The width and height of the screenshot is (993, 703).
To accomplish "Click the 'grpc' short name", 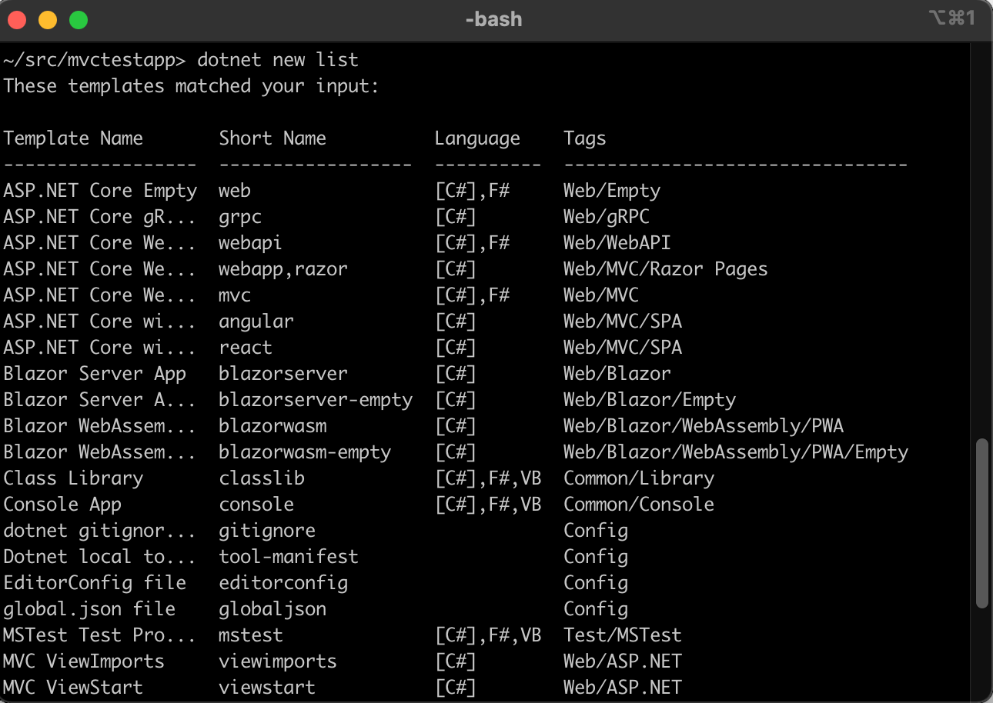I will click(x=240, y=218).
